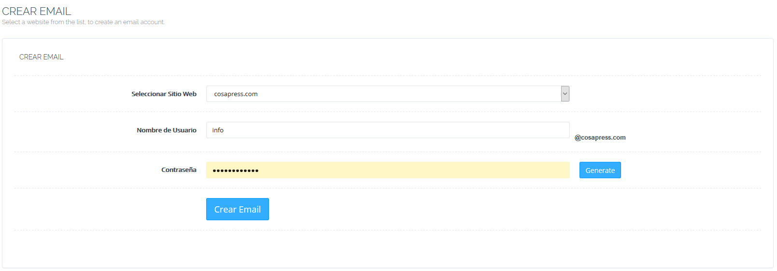Click the Nombre de Usuario label
The height and width of the screenshot is (271, 777).
point(167,130)
